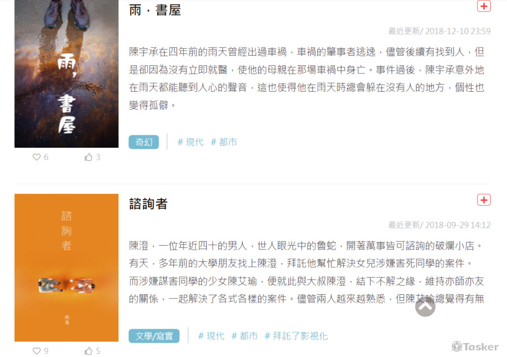Open the orange 諮詢者 book cover
The width and height of the screenshot is (507, 357).
click(66, 267)
